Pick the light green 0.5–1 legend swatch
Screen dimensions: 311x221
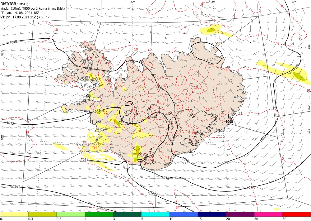71,214
